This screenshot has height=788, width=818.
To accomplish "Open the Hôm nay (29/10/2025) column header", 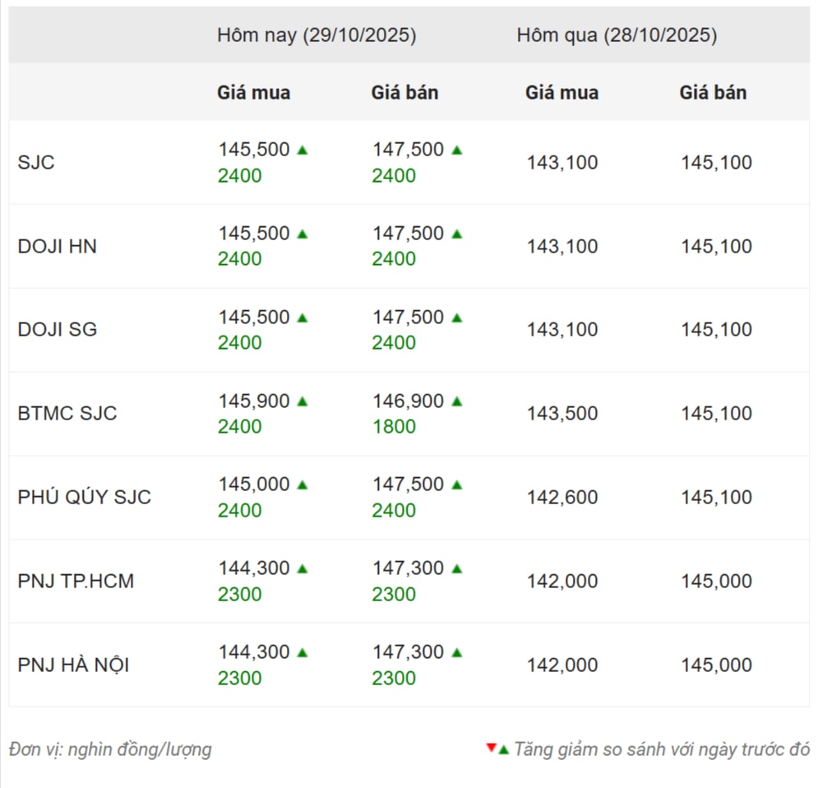I will click(x=317, y=35).
